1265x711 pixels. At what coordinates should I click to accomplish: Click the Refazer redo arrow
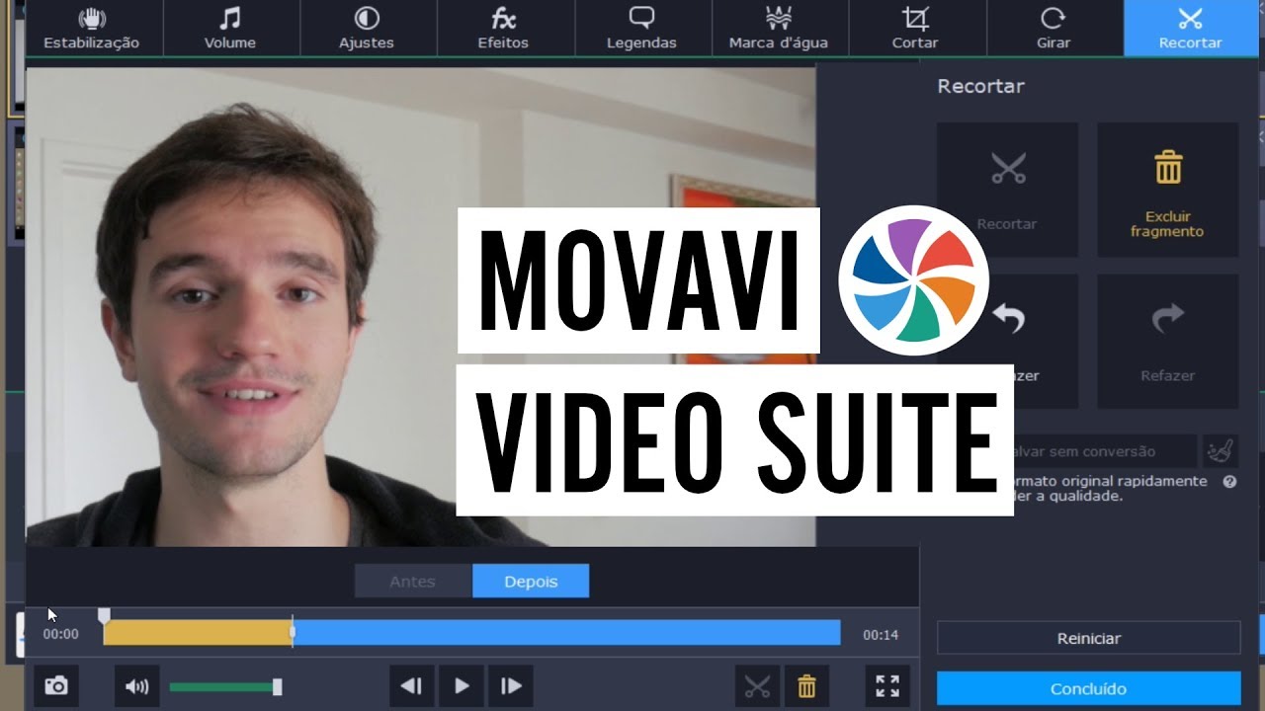point(1167,341)
